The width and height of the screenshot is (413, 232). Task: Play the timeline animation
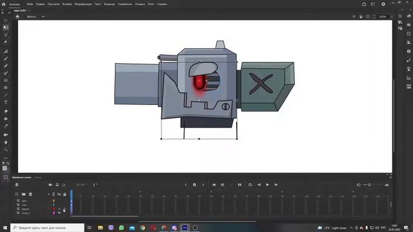[x=267, y=185]
